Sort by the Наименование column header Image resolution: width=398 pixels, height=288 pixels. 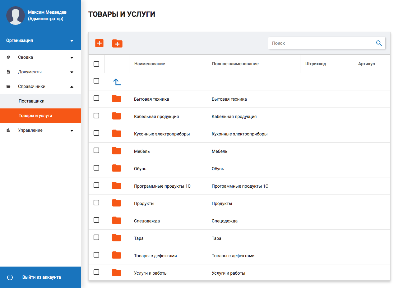click(x=150, y=64)
